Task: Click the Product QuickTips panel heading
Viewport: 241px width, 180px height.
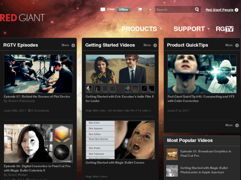Action: point(188,45)
